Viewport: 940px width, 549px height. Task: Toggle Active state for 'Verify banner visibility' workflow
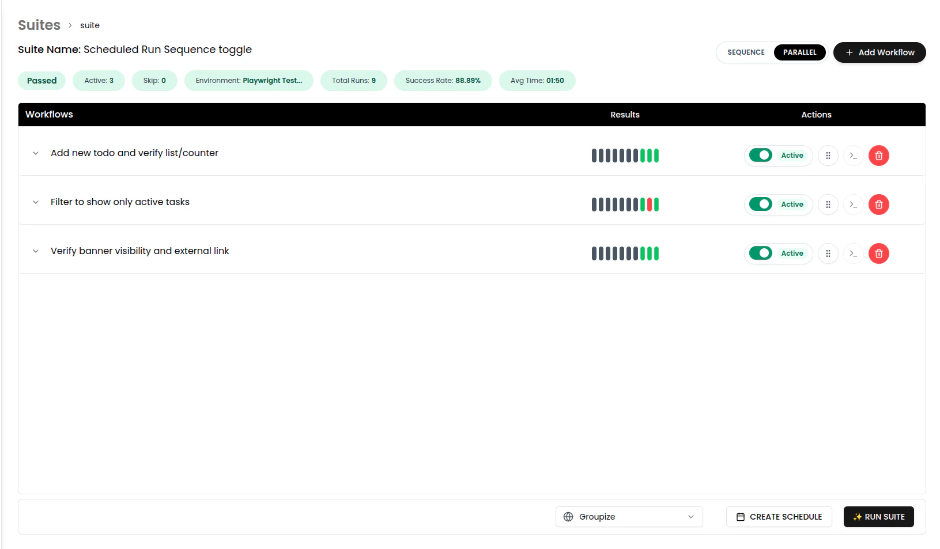761,253
